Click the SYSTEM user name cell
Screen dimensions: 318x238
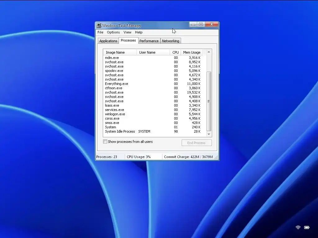pyautogui.click(x=144, y=131)
